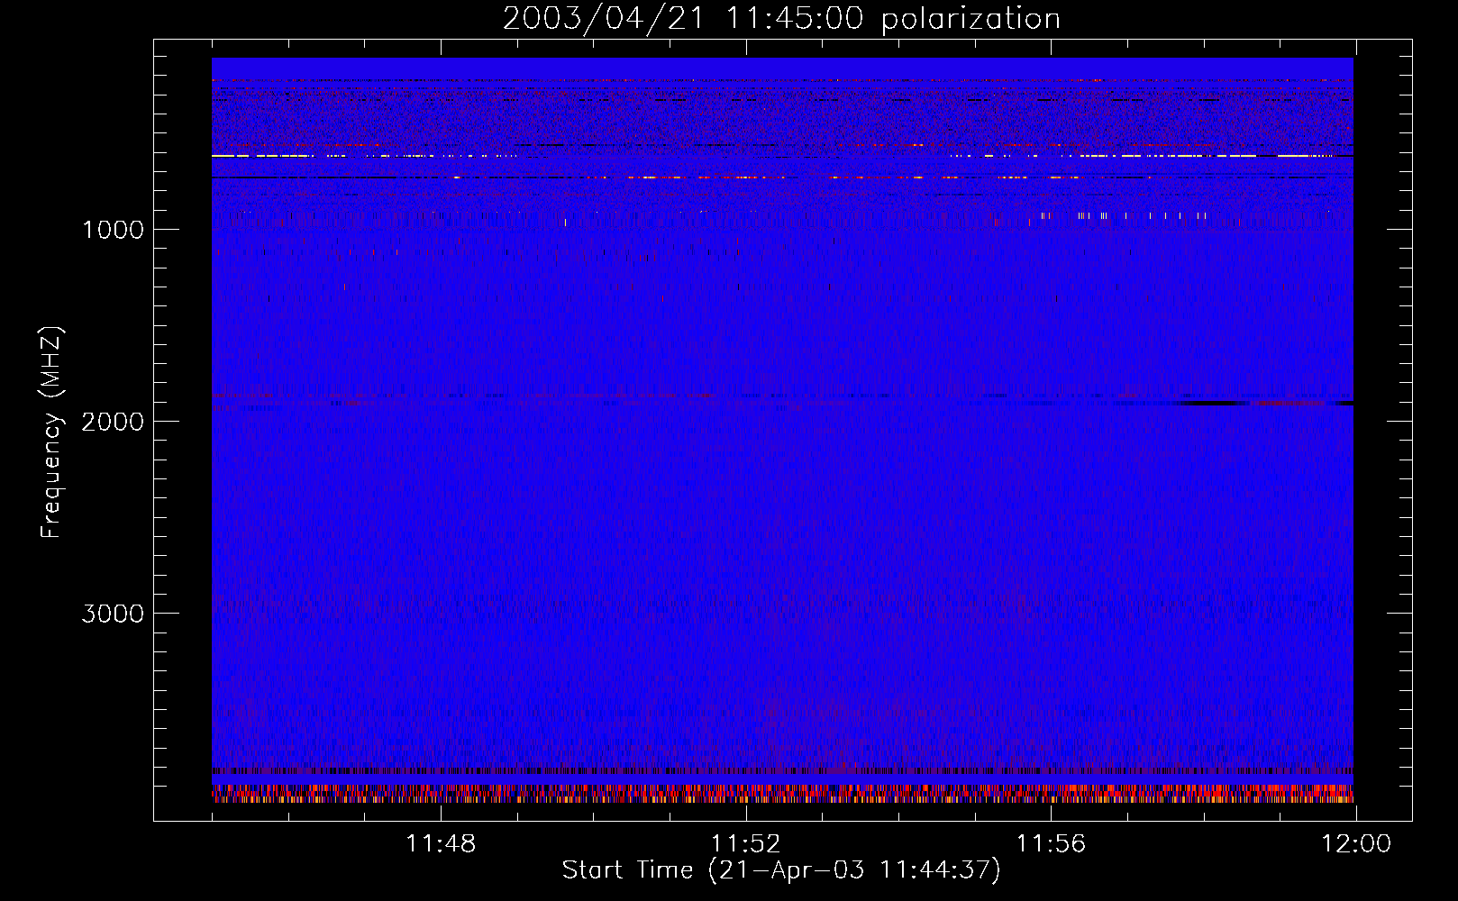Click the 'Frequency (MHZ)' y-axis label
This screenshot has width=1458, height=901.
point(52,432)
